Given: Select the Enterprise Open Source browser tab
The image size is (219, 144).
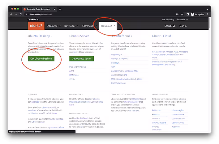Looking at the screenshot, I should click(x=39, y=9).
